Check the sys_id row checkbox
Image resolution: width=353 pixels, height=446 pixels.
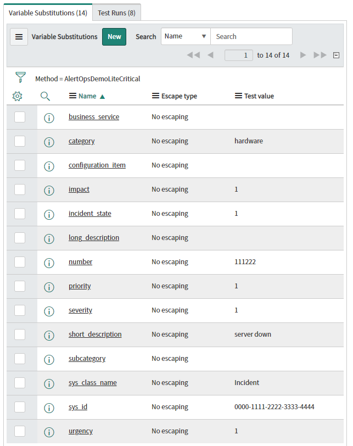tap(20, 407)
